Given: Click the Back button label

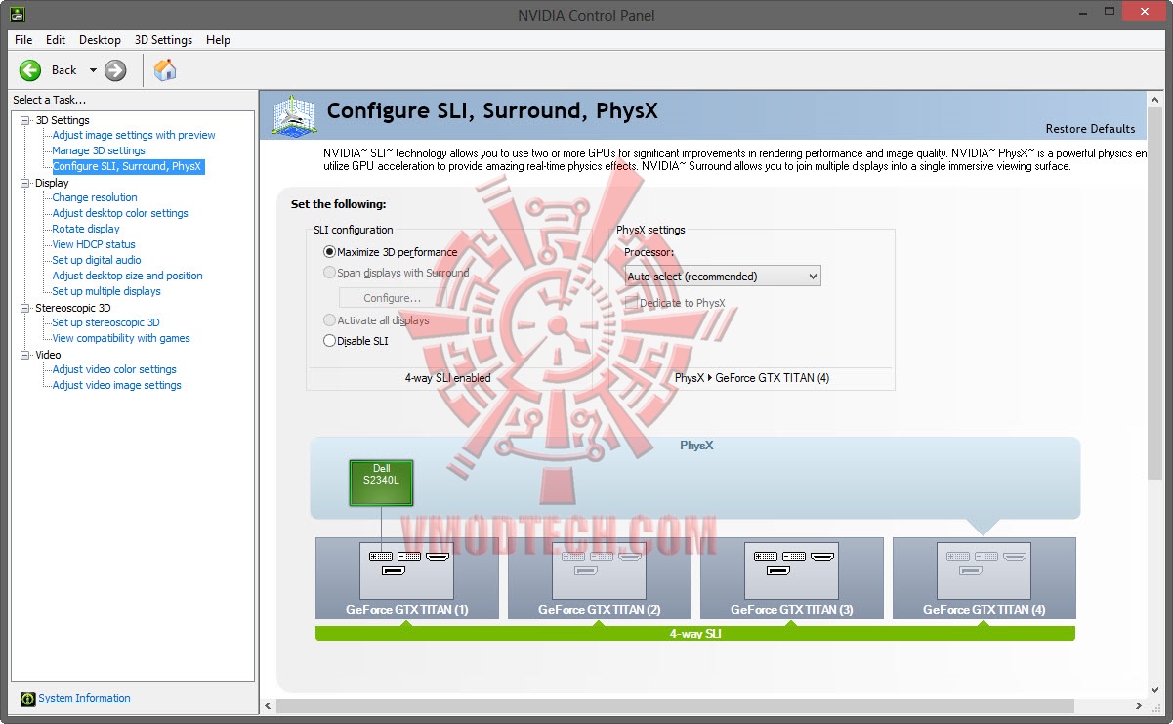Looking at the screenshot, I should 64,70.
